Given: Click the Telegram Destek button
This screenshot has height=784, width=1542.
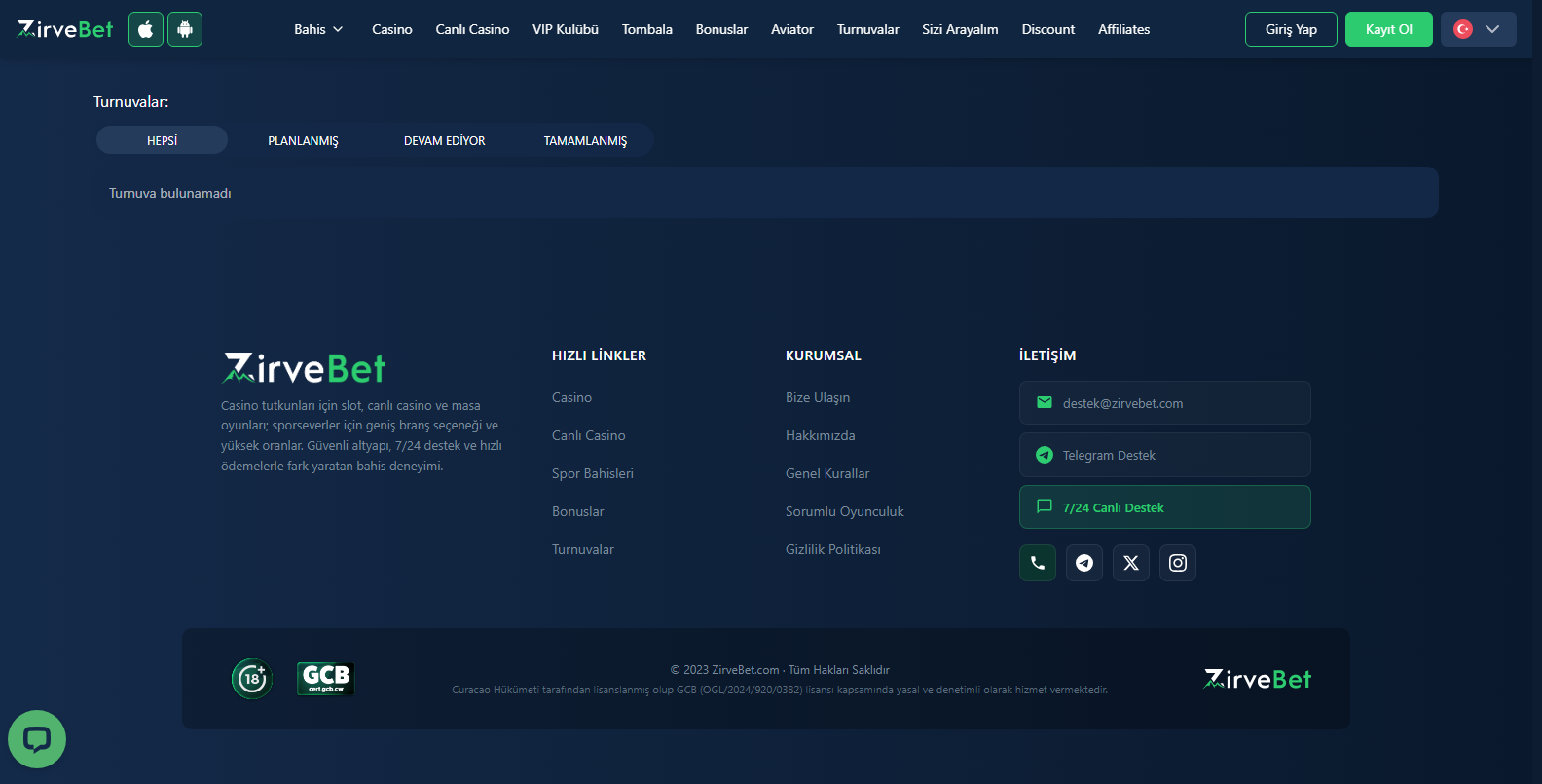Looking at the screenshot, I should pyautogui.click(x=1165, y=455).
